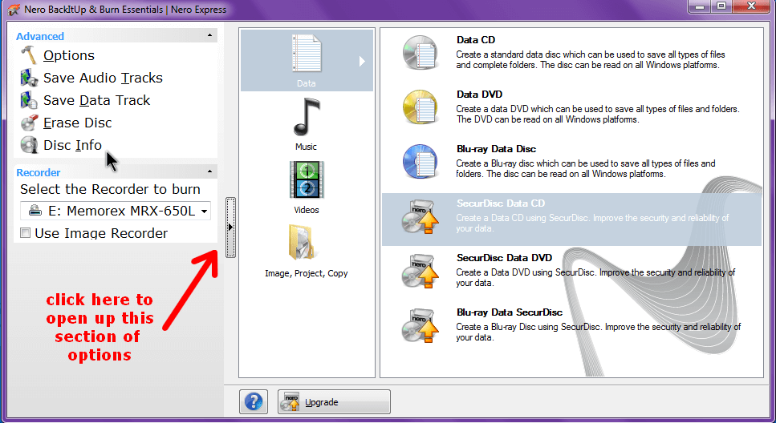Click the hammer icon next to Options
776x423 pixels.
pyautogui.click(x=29, y=55)
